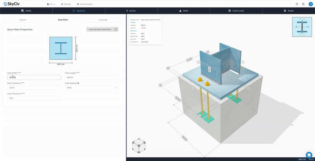This screenshot has height=161, width=315.
Task: Expand the Steel Material A992 dropdown
Action: 91,88
